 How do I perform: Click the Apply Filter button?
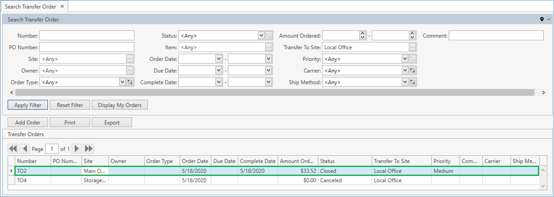click(x=28, y=105)
